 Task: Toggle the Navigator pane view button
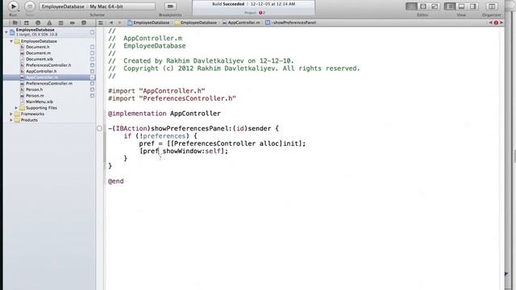[x=450, y=6]
